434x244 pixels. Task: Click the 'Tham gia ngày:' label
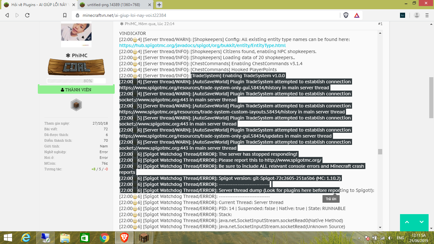(57, 123)
